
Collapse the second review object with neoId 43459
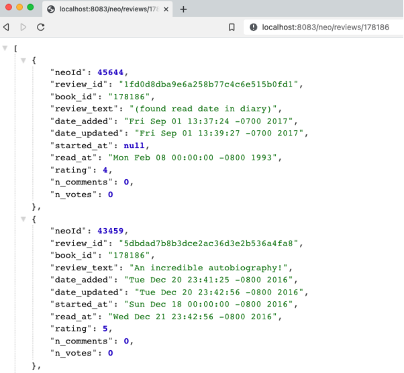pos(23,219)
